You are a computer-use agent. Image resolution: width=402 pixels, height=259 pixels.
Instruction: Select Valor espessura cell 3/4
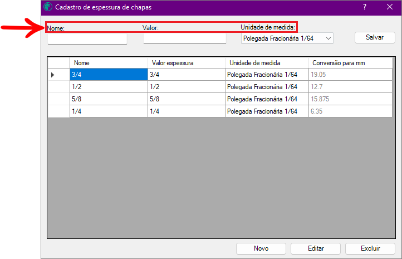pyautogui.click(x=187, y=75)
